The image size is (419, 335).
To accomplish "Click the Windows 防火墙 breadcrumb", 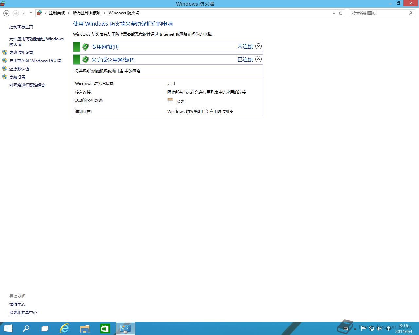I will click(124, 13).
